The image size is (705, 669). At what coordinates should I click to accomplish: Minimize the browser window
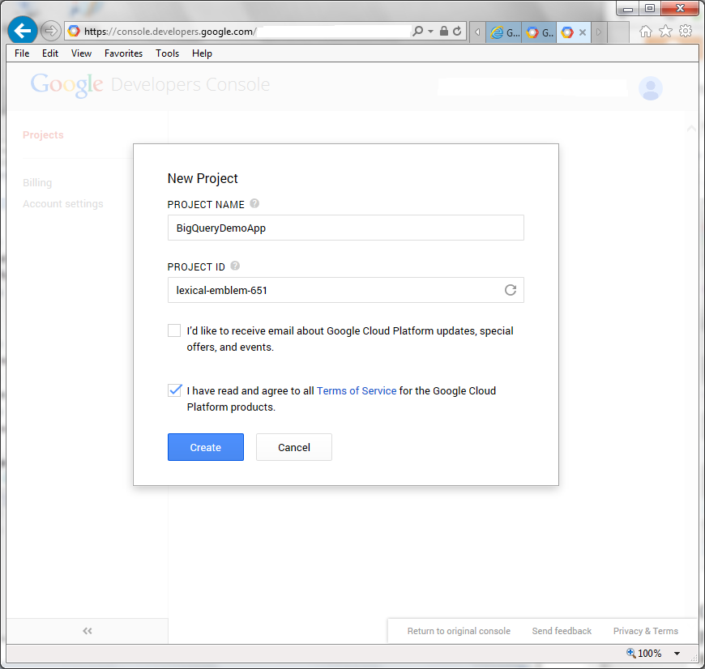click(x=628, y=8)
